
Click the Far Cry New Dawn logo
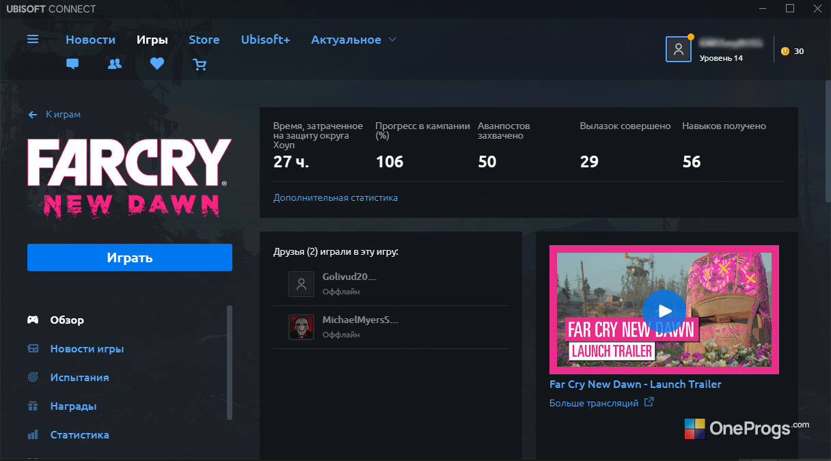click(130, 177)
